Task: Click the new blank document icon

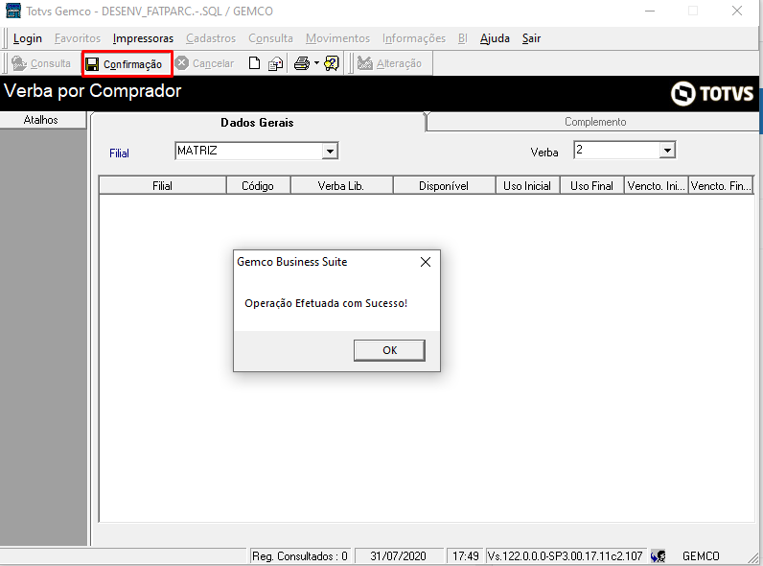Action: point(254,63)
